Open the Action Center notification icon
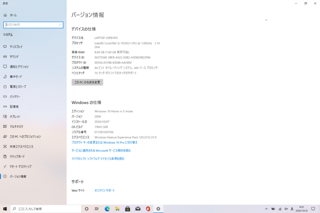320x213 pixels. click(x=313, y=209)
